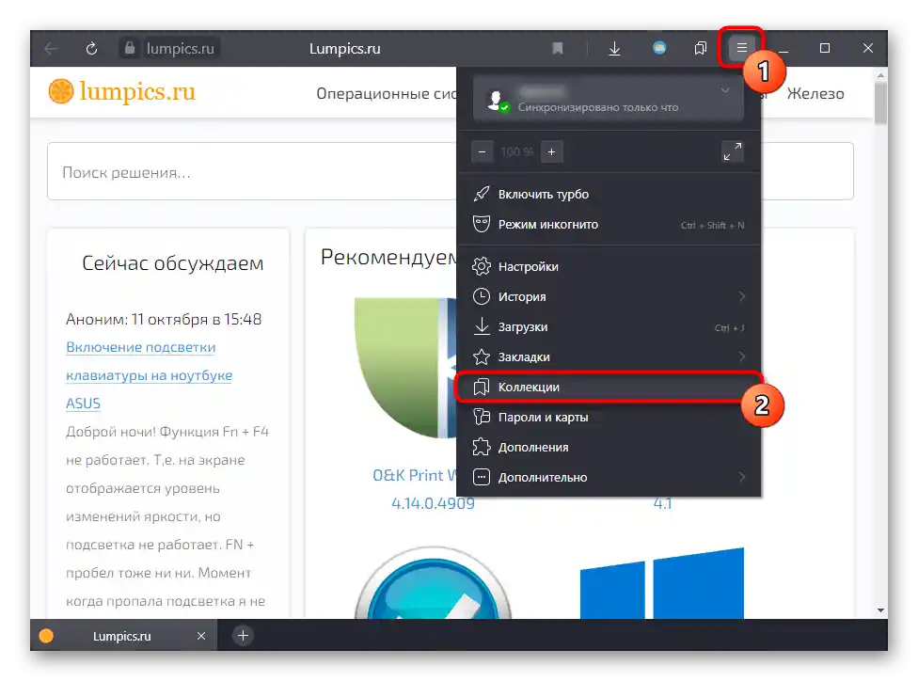Click the Дополнительно ellipsis icon
This screenshot has width=918, height=681.
(482, 477)
